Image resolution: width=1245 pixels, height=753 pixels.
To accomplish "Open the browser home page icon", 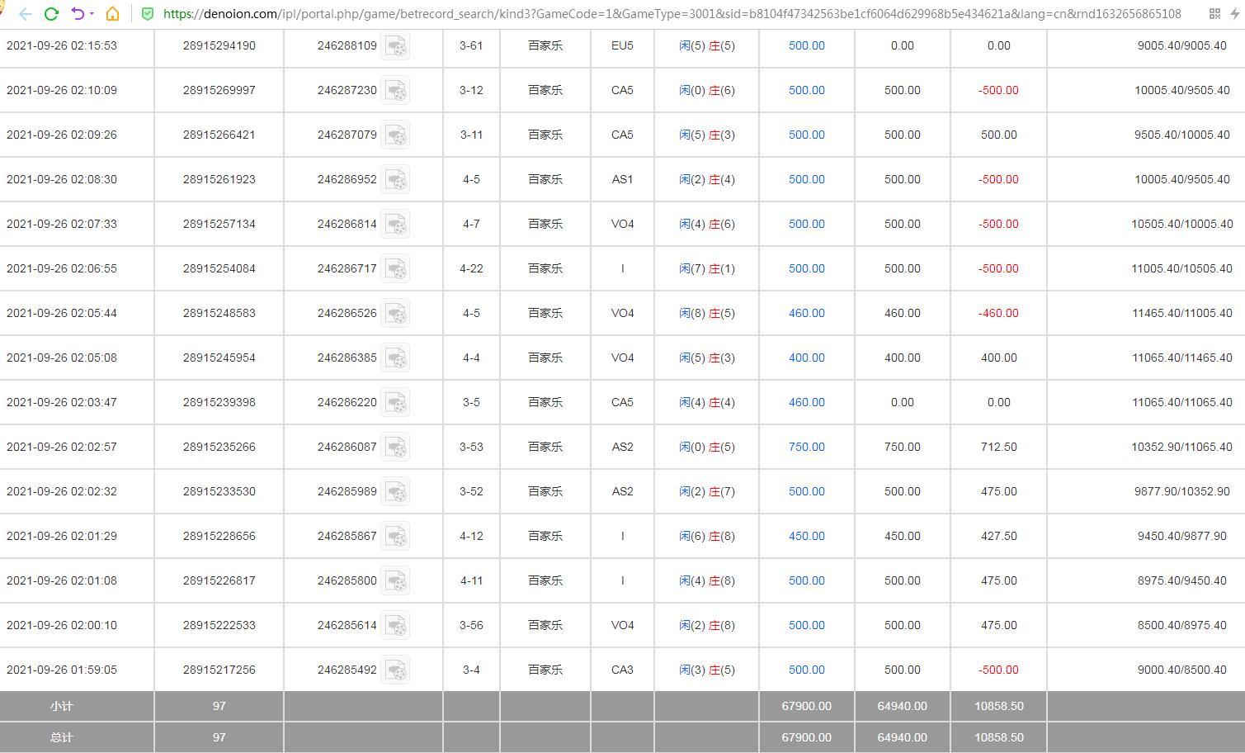I will 113,14.
